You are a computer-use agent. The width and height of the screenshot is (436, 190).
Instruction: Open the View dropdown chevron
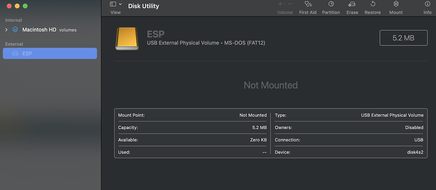tap(120, 4)
